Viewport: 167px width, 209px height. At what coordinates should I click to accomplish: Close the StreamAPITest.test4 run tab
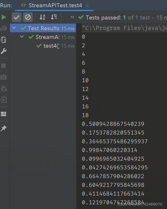pyautogui.click(x=87, y=6)
